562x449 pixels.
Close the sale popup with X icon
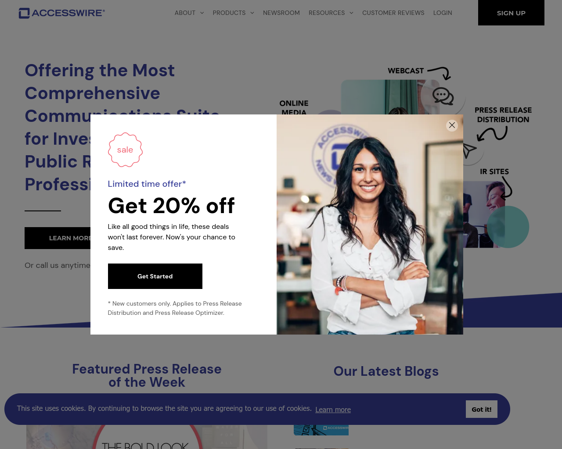click(452, 125)
